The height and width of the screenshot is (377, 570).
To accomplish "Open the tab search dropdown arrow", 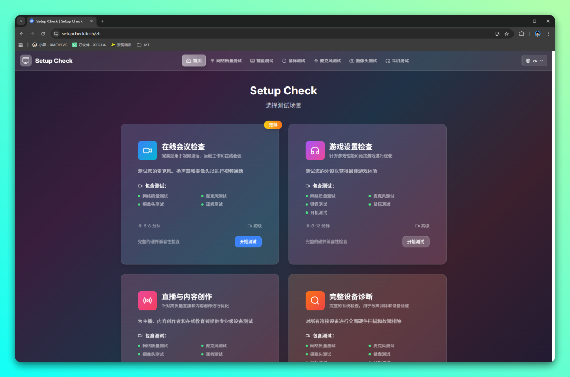I will [x=21, y=21].
